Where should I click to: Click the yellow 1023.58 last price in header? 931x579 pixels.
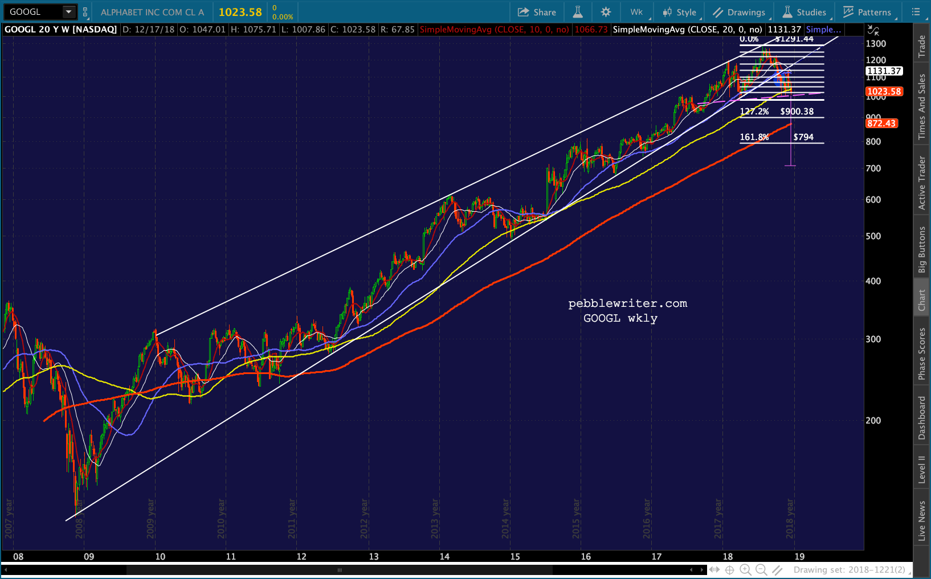click(x=240, y=12)
